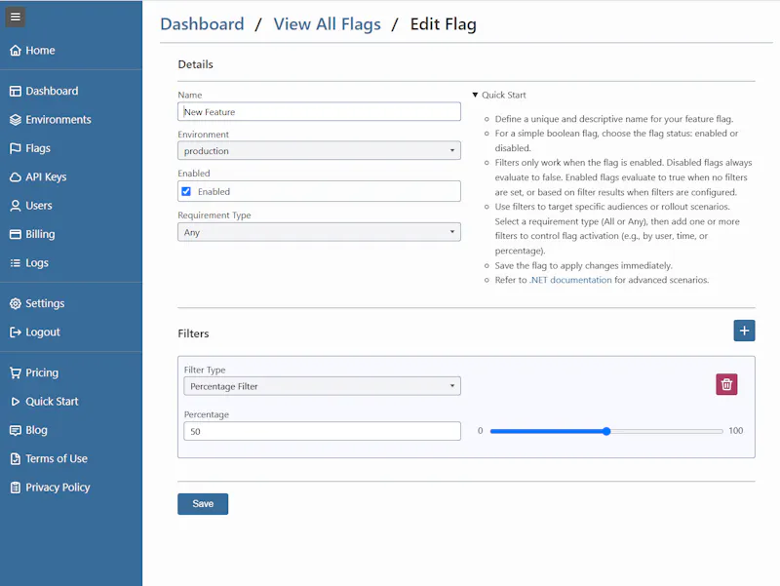
Task: Click the Terms of Use document icon
Action: tap(16, 458)
